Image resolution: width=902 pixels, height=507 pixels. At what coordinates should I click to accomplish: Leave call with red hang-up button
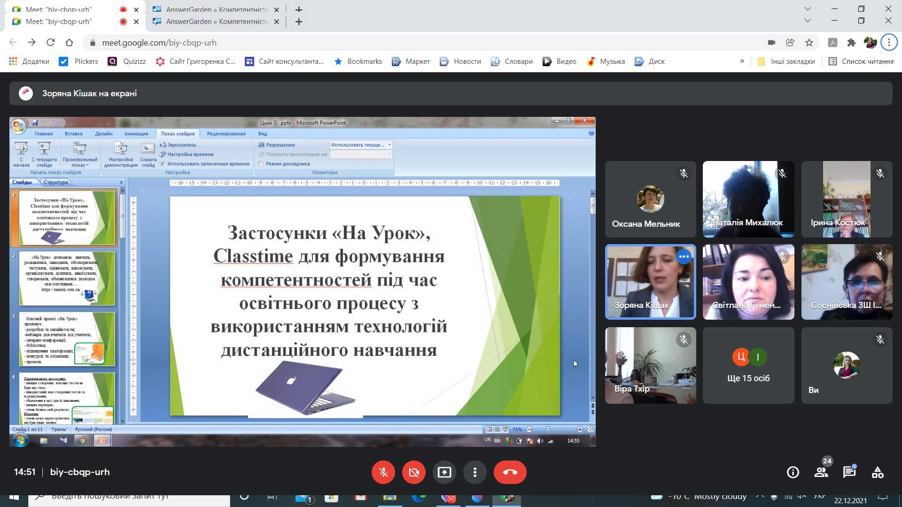tap(510, 472)
